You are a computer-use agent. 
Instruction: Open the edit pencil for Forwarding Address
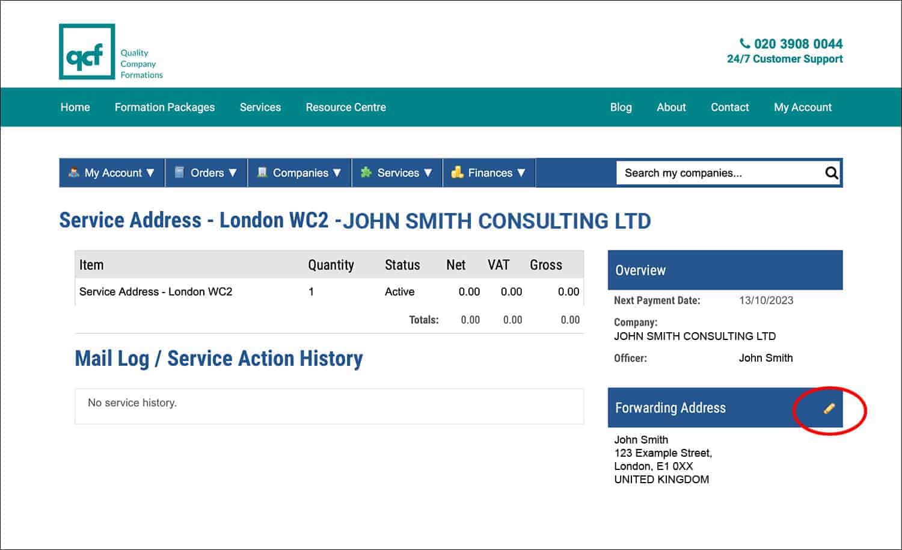(x=828, y=408)
